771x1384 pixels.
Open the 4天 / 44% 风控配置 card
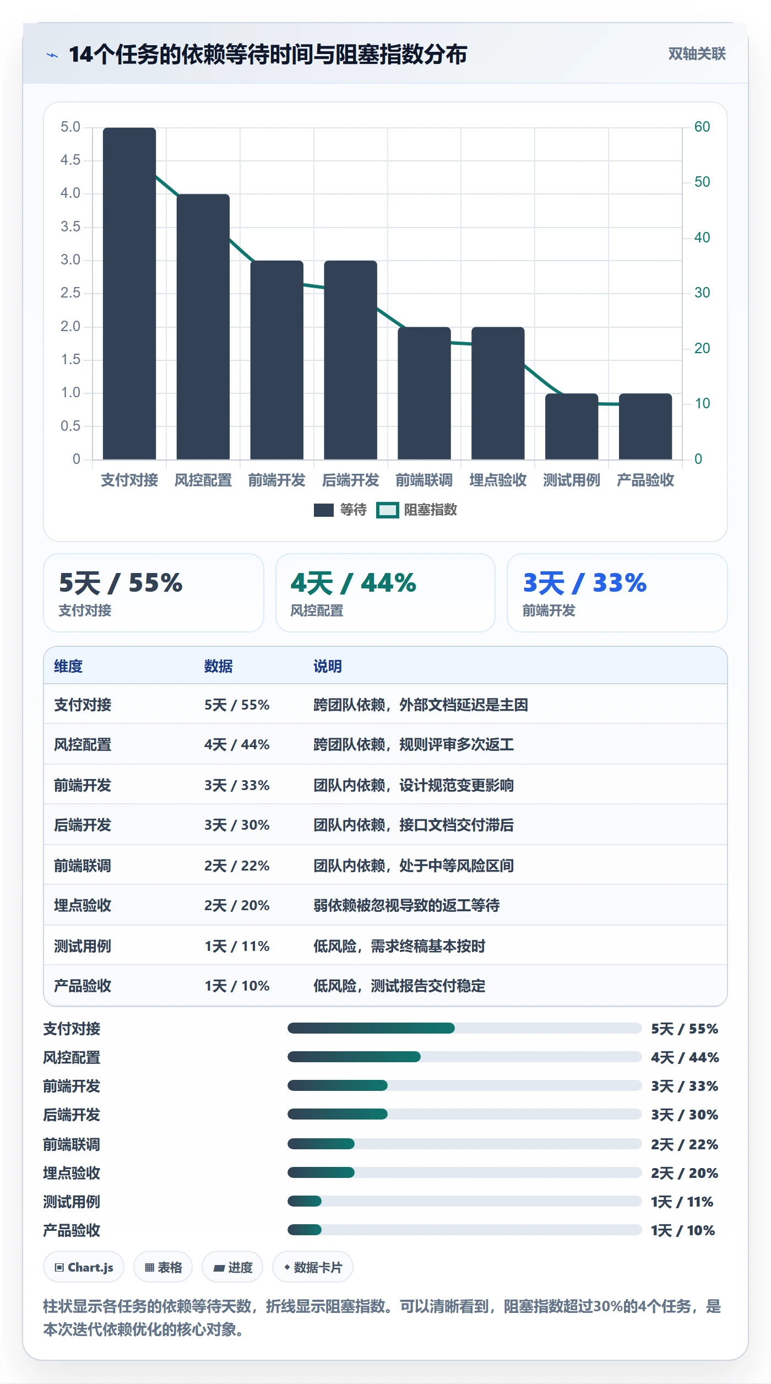point(385,593)
